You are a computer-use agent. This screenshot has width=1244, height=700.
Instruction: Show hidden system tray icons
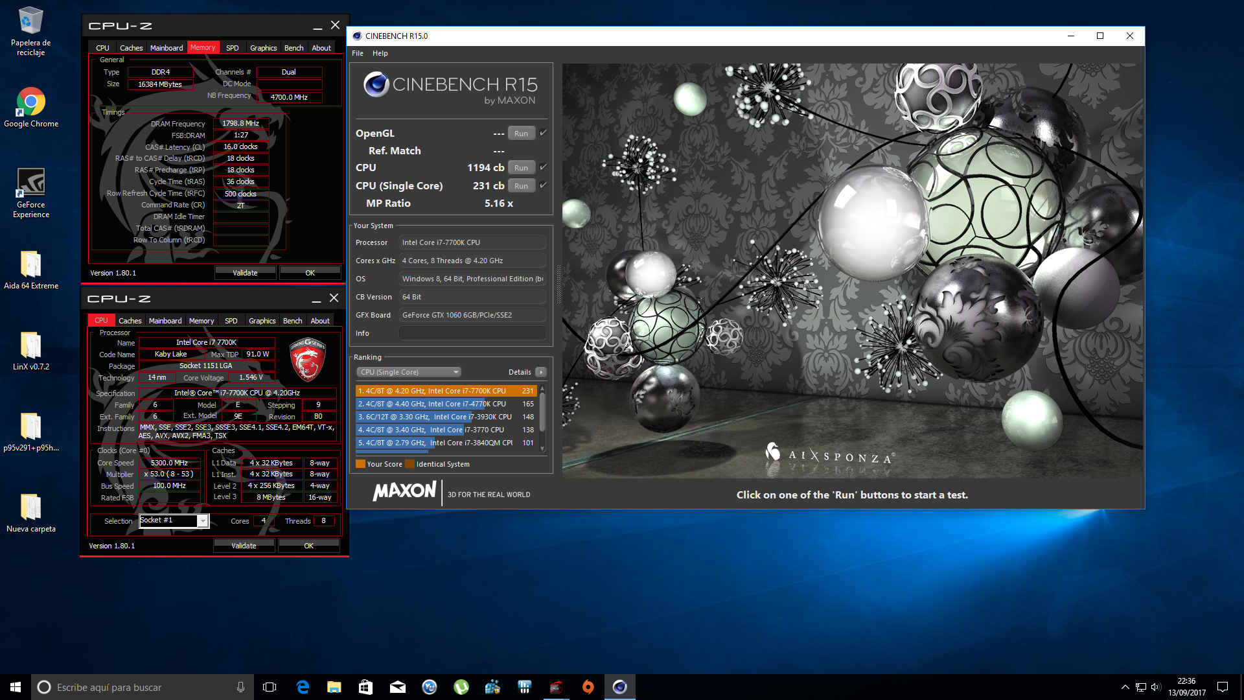pyautogui.click(x=1125, y=687)
